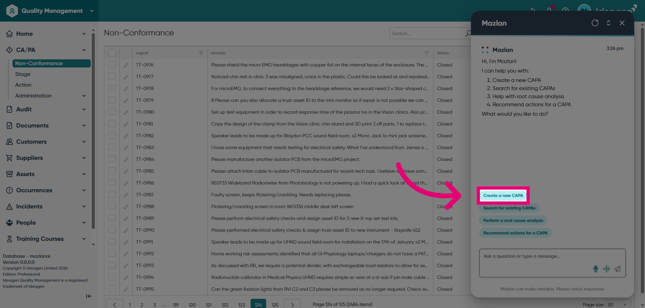Screen dimensions: 645x308
Task: Expand the Administration submenu chevron
Action: tap(84, 96)
